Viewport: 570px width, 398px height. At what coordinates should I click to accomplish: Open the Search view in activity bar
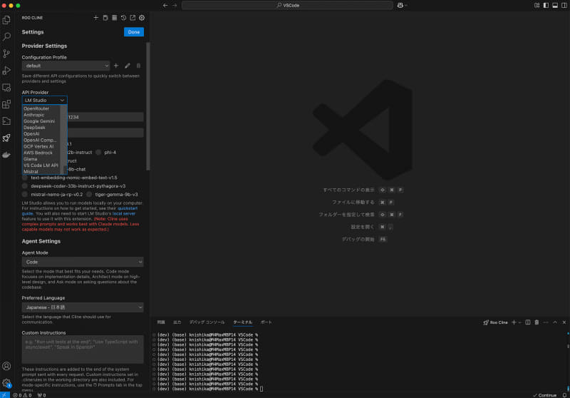click(6, 36)
